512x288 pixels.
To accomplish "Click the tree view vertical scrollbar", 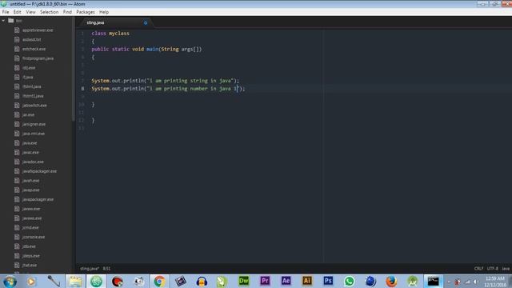I will 73,69.
